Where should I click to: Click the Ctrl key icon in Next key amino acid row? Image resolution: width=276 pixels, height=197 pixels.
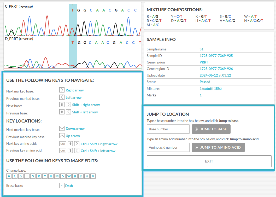pyautogui.click(x=63, y=144)
